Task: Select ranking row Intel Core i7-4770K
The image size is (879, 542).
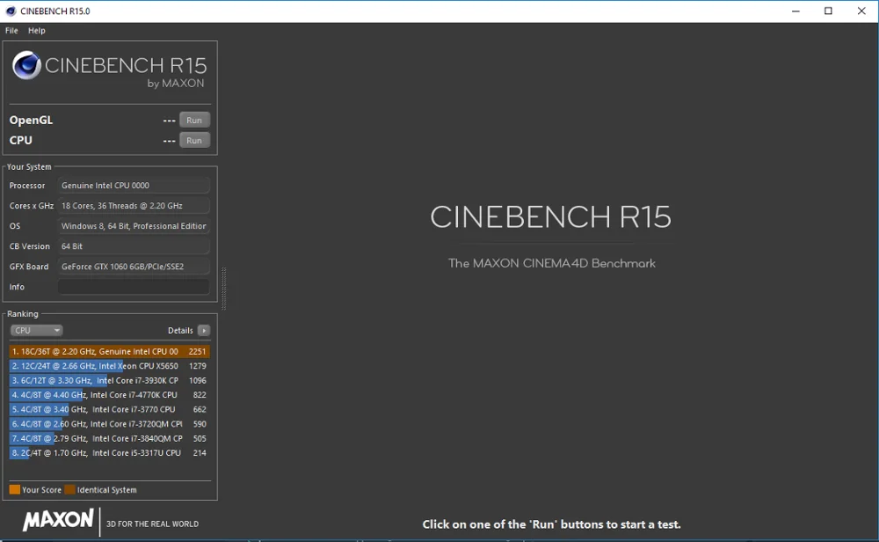Action: point(109,395)
